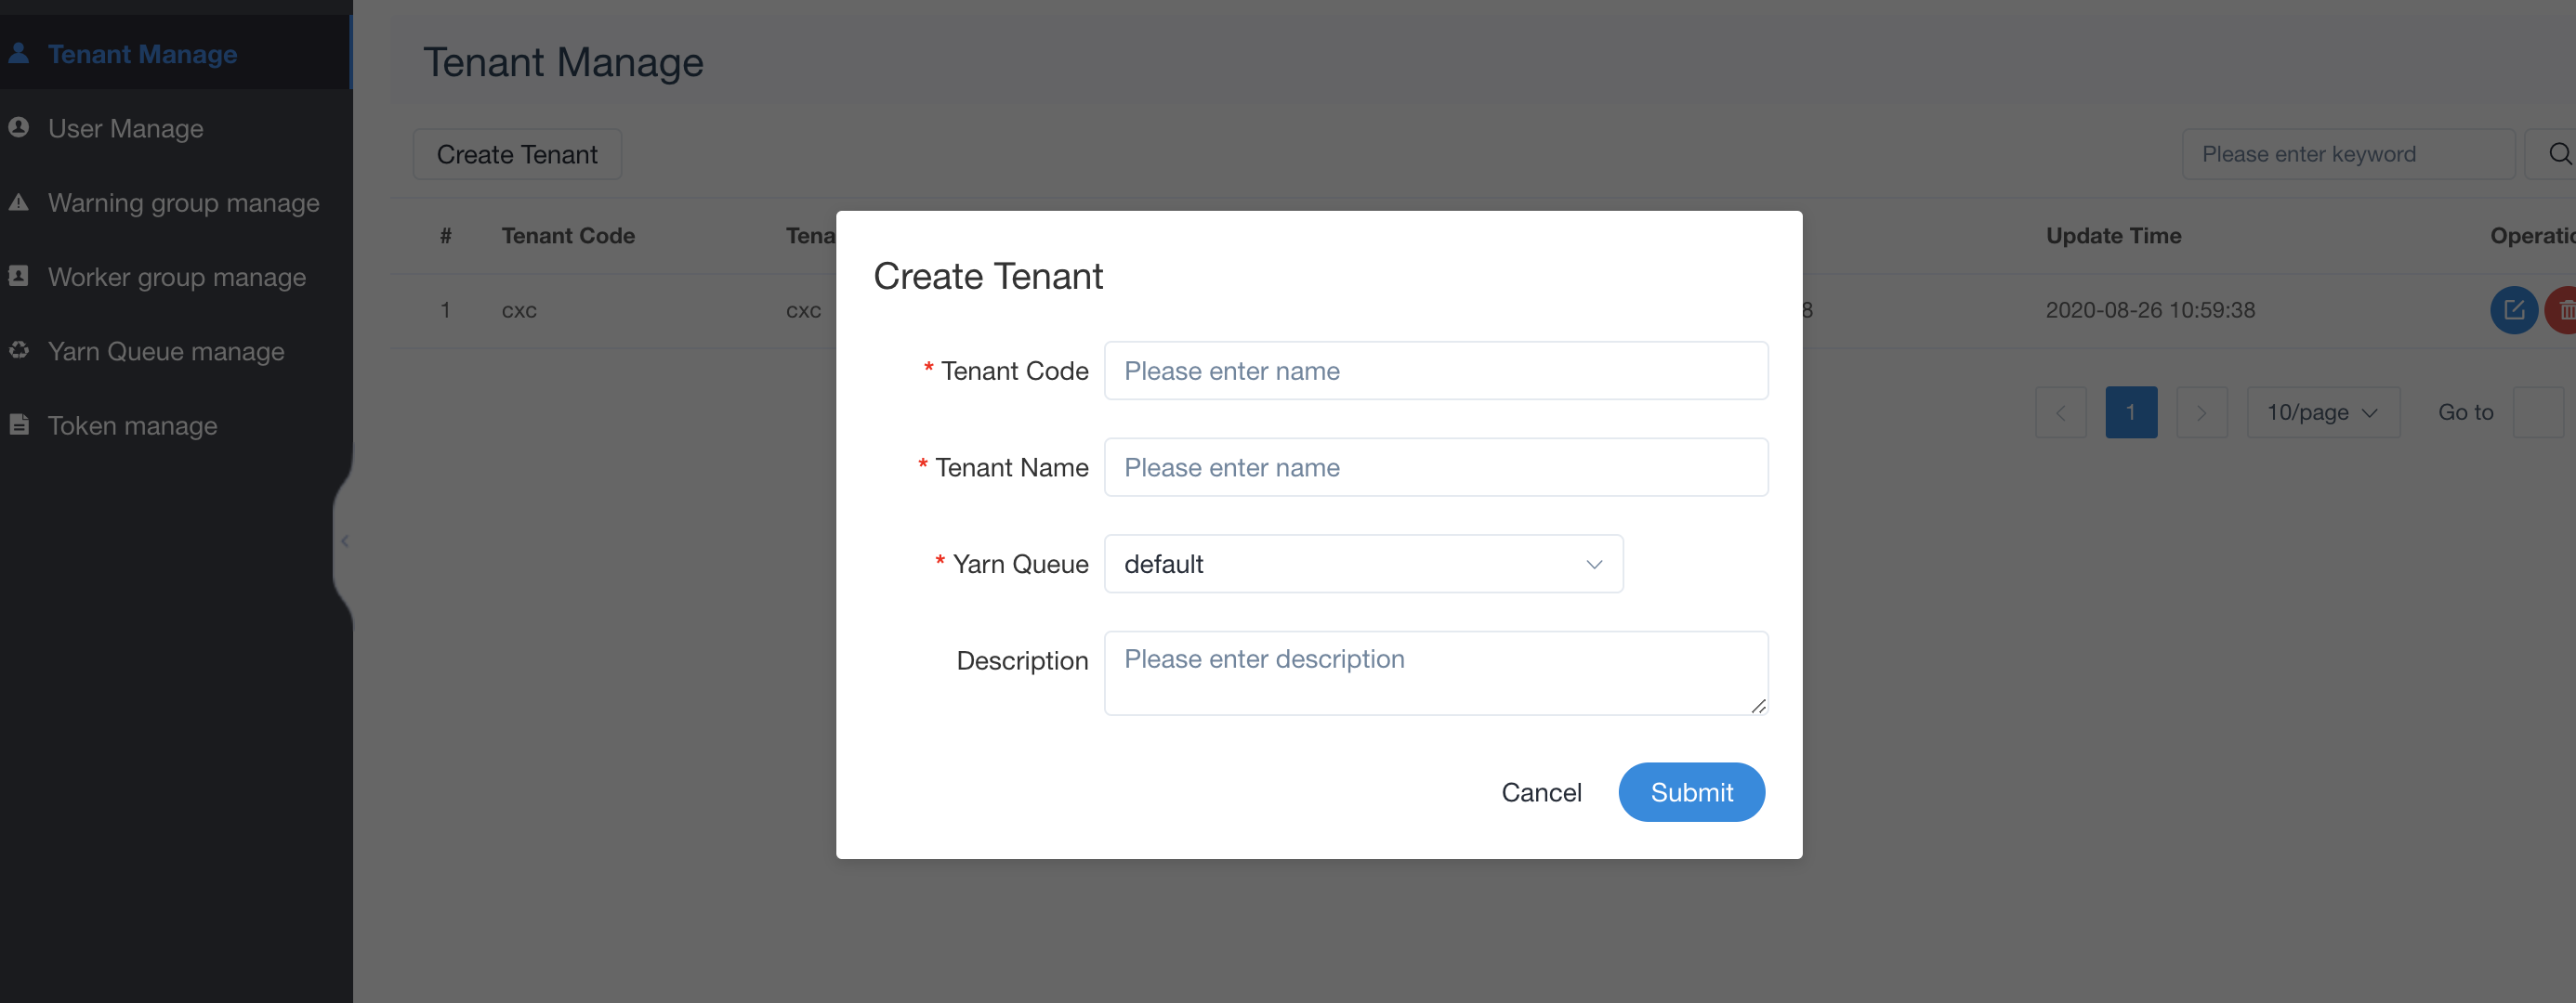Click the Warning group manage triangle icon

pyautogui.click(x=19, y=202)
